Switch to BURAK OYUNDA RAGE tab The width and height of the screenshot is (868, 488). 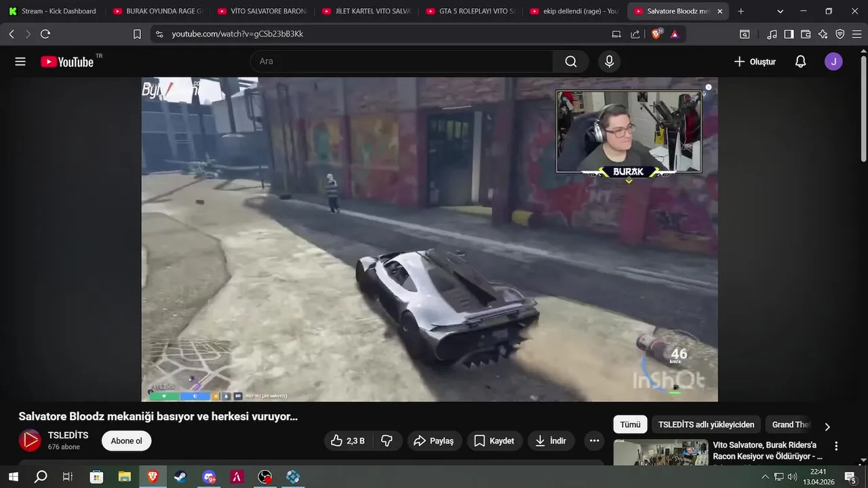point(157,12)
